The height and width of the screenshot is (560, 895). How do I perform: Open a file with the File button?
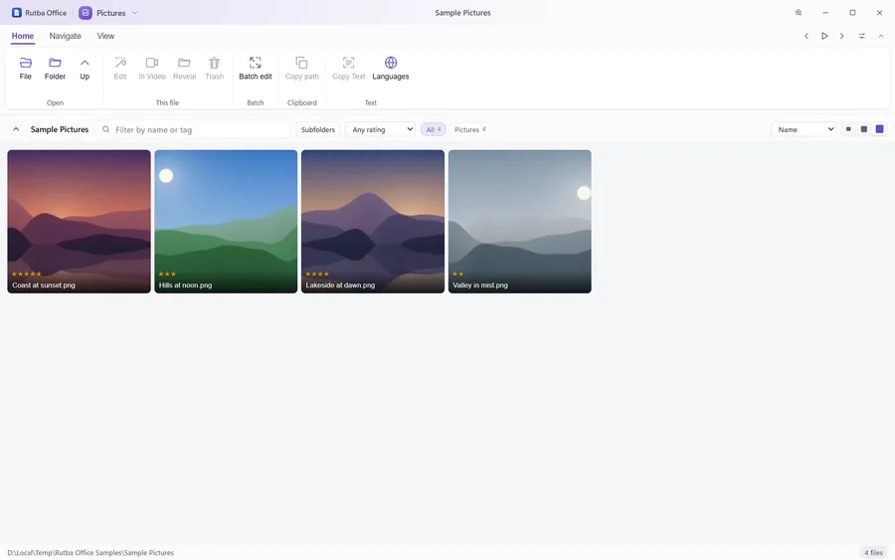(x=26, y=68)
